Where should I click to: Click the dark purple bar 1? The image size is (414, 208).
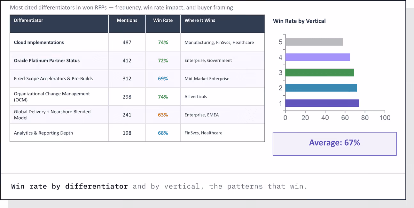(x=322, y=103)
